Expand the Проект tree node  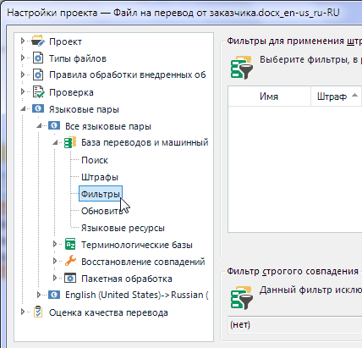23,41
